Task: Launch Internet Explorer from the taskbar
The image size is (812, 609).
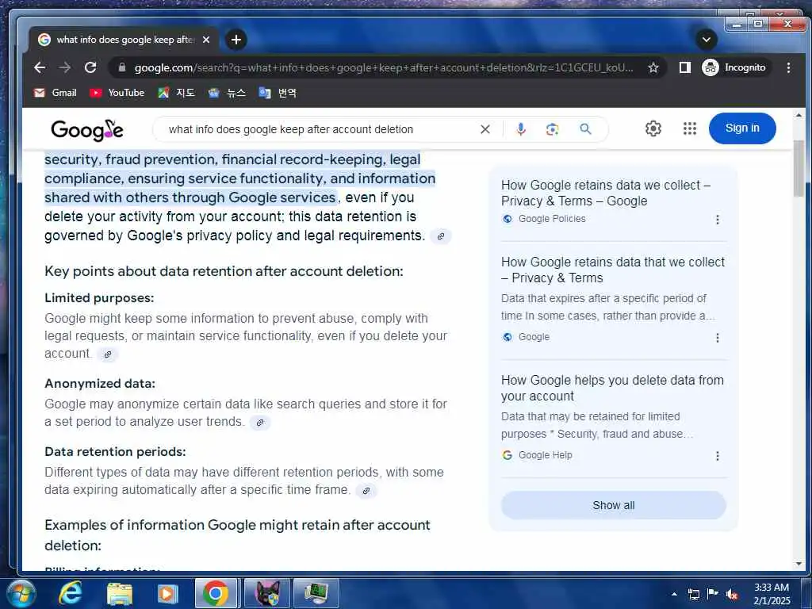Action: point(70,593)
